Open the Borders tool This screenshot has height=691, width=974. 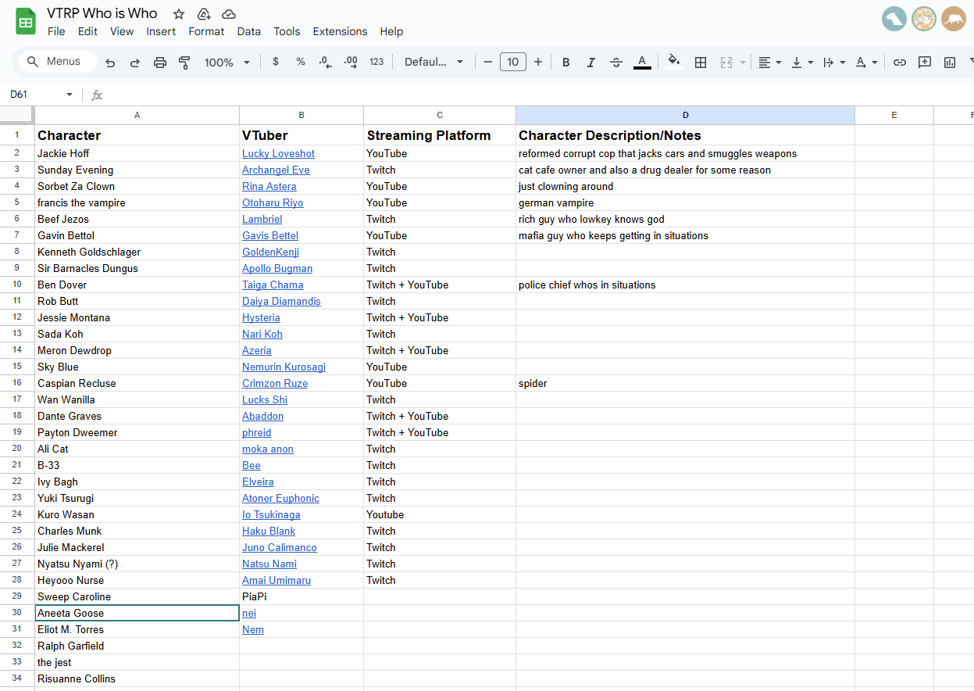701,63
